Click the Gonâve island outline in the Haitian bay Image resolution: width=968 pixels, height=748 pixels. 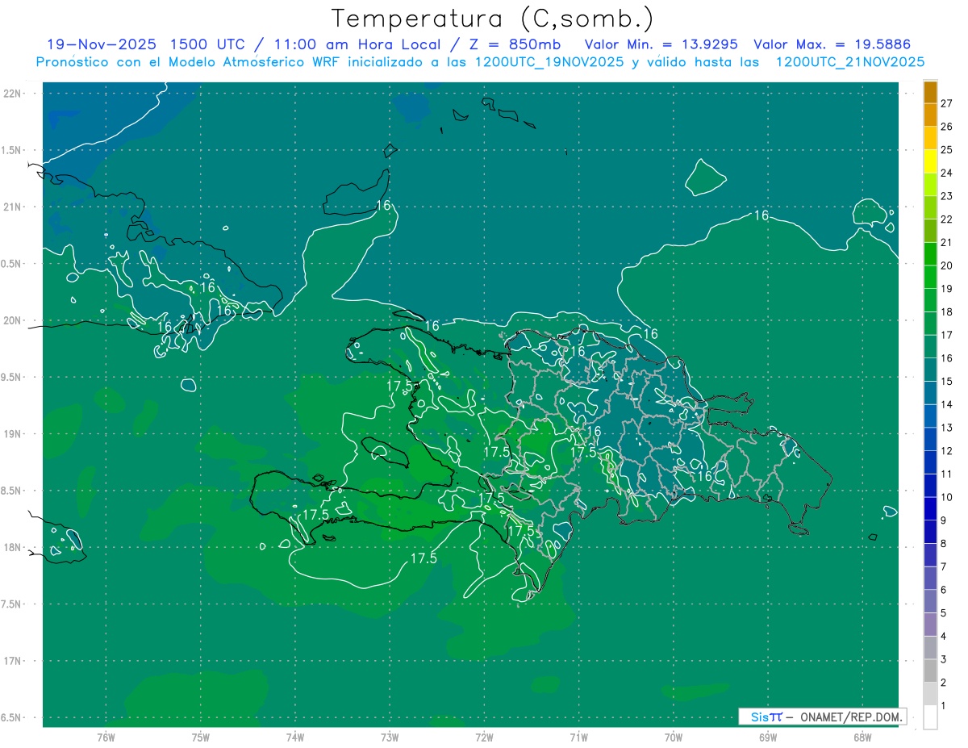[384, 452]
